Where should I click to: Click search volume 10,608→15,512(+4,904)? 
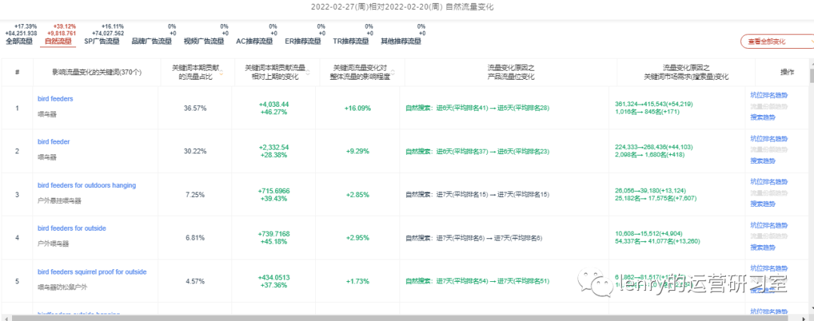[x=650, y=234]
